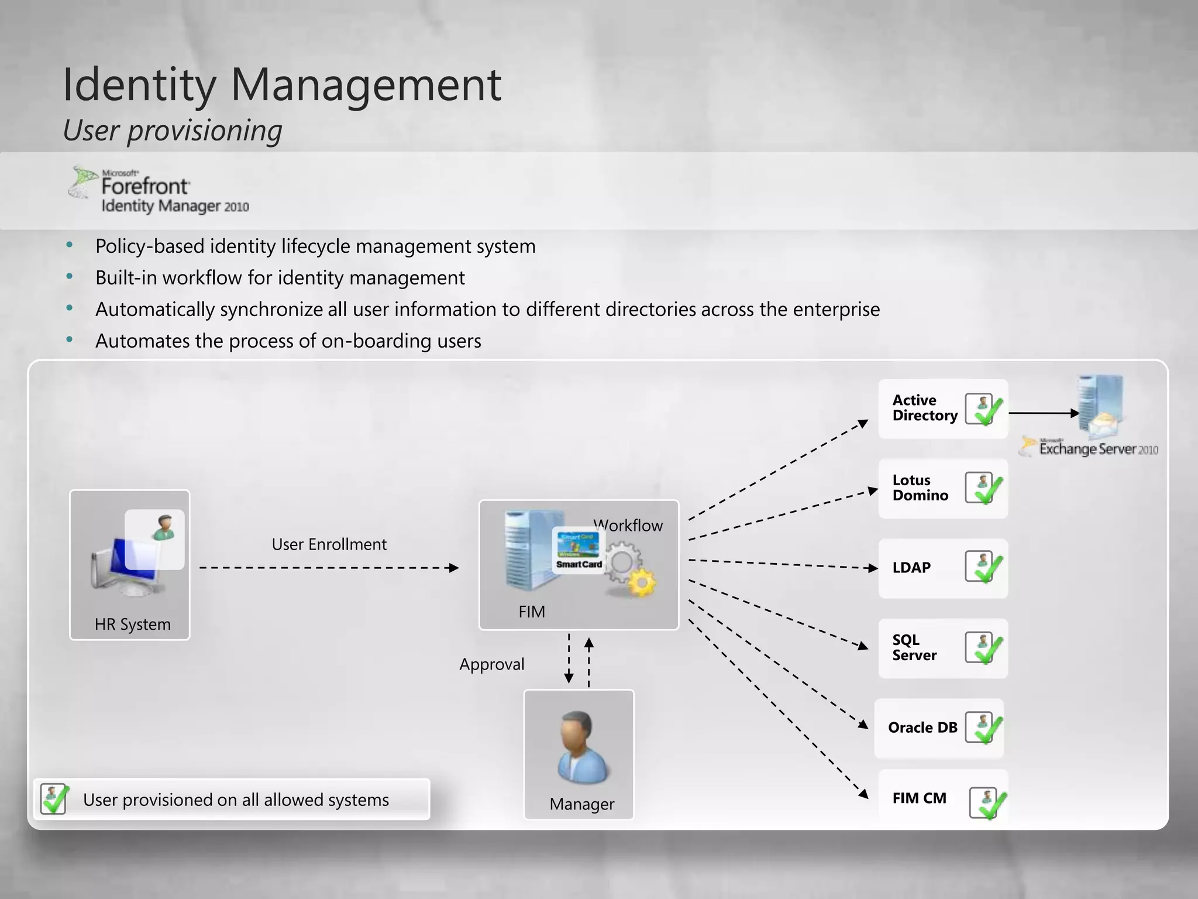Select the Automatically synchronize user information bullet

(487, 310)
